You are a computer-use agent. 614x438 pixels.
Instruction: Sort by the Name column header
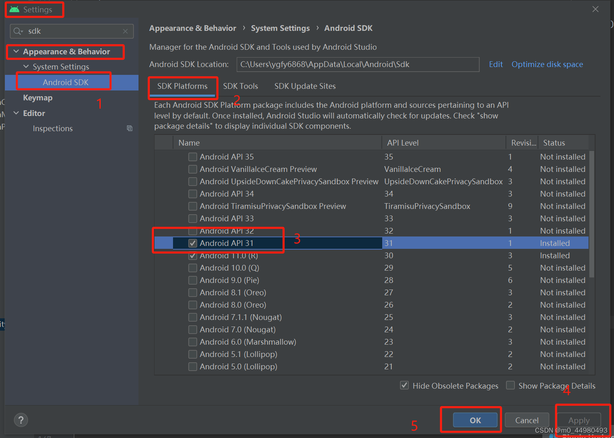click(x=277, y=143)
